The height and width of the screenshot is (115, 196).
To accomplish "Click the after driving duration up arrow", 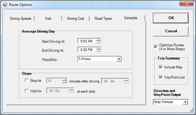I will point(126,80).
